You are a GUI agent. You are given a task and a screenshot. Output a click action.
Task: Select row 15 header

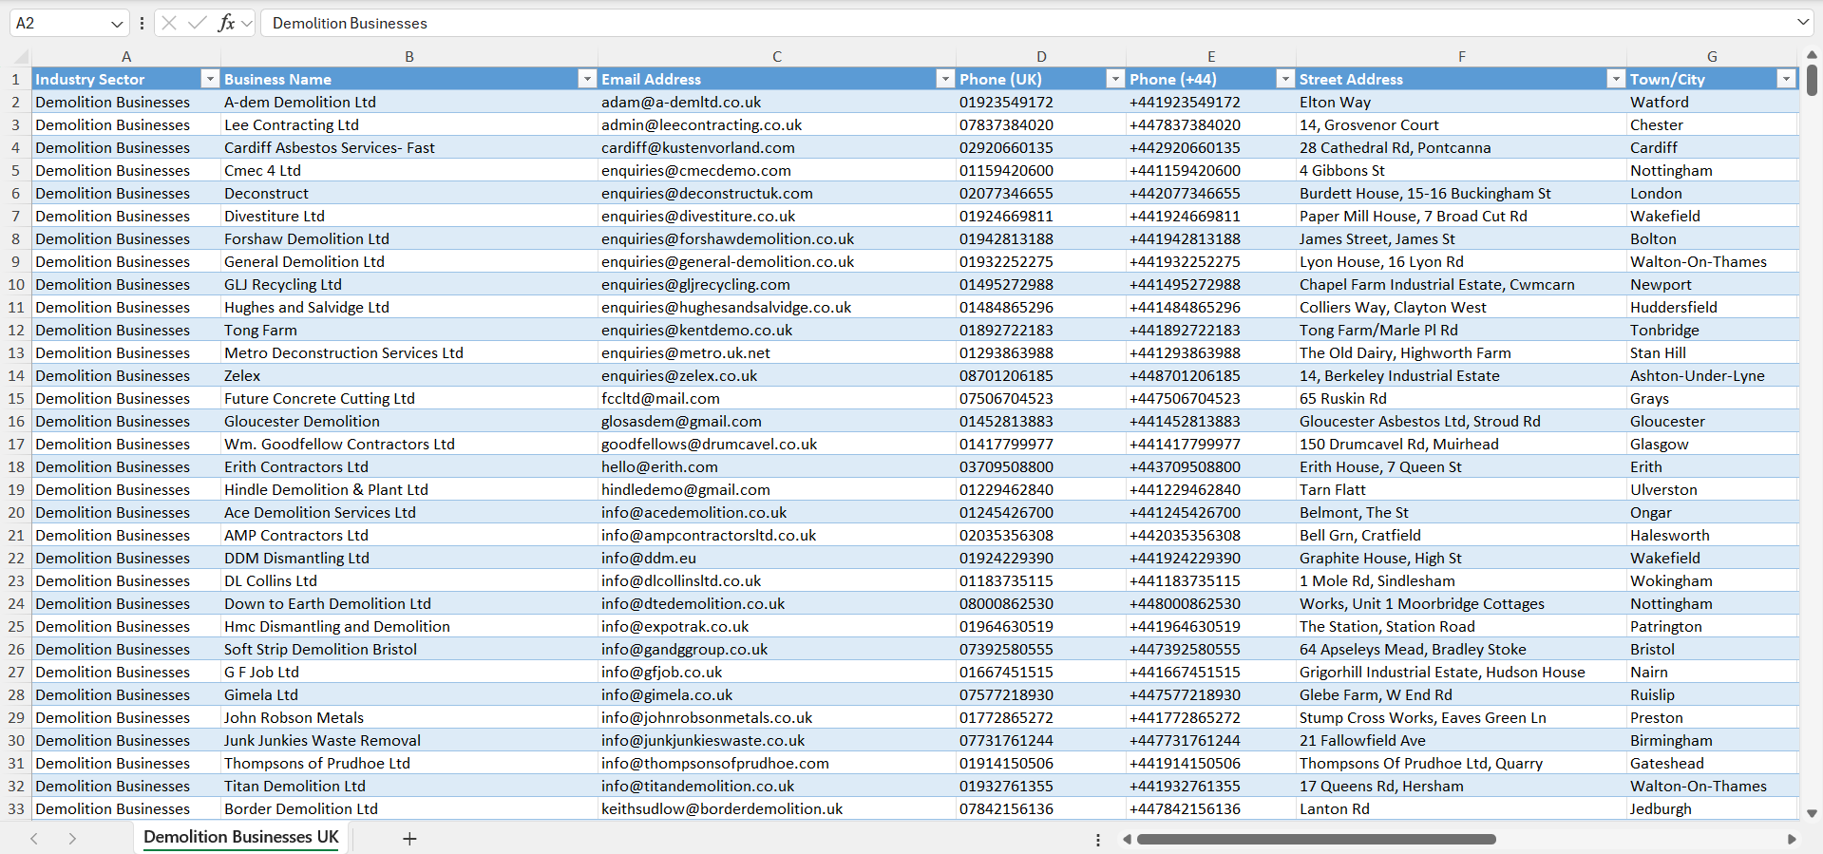[x=16, y=398]
